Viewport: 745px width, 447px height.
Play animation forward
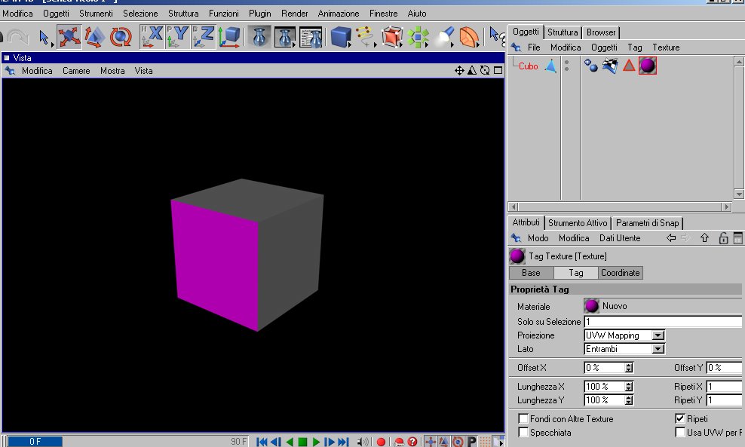tap(316, 442)
